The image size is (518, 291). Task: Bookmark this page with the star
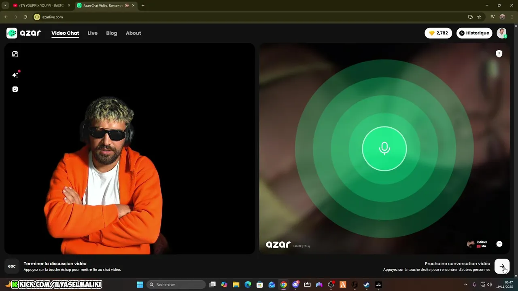[x=479, y=17]
